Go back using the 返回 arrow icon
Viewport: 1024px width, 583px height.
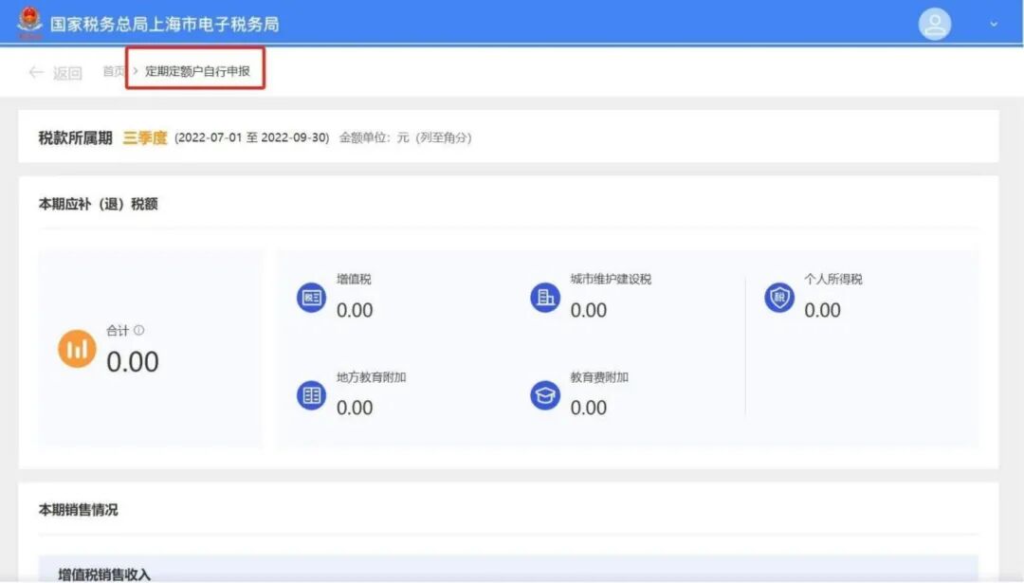pyautogui.click(x=36, y=72)
